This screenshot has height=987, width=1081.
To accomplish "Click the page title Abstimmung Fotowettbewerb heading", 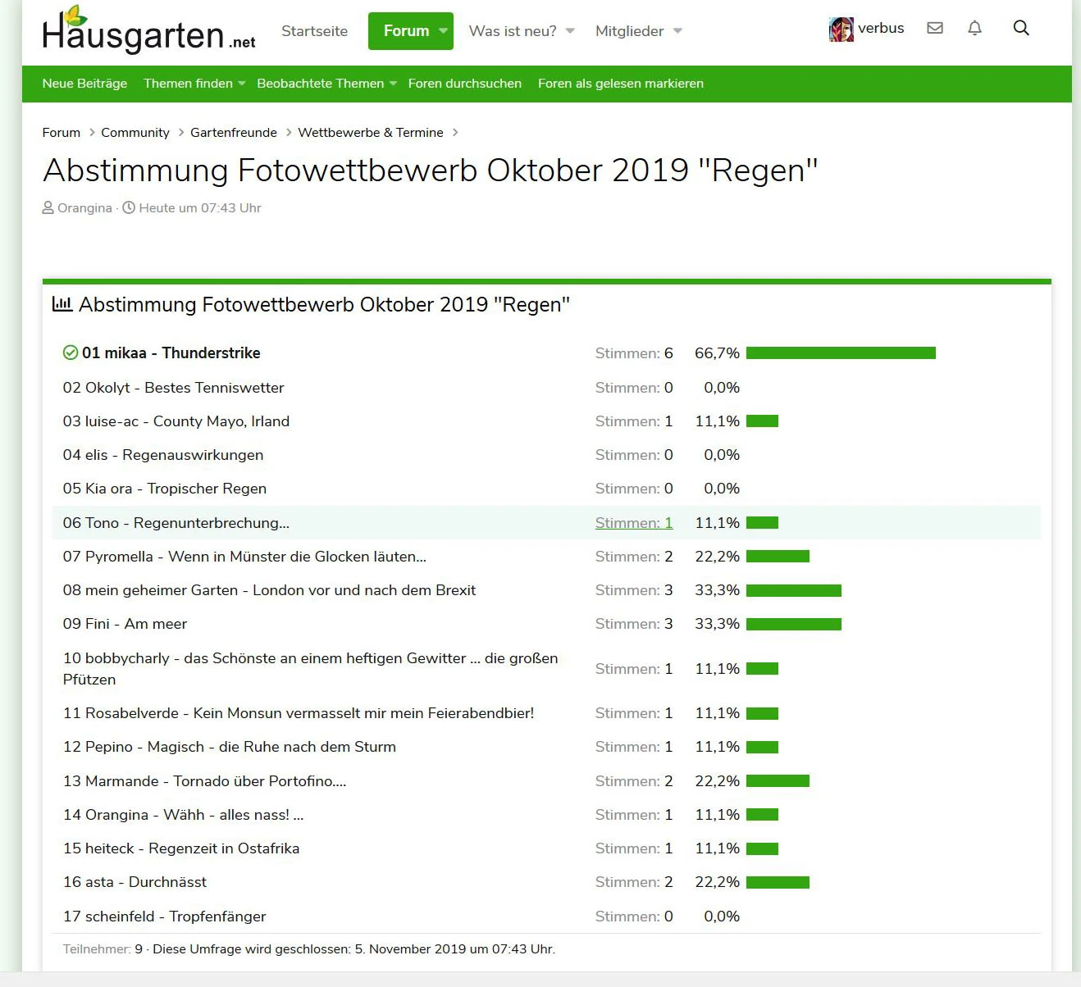I will [431, 171].
